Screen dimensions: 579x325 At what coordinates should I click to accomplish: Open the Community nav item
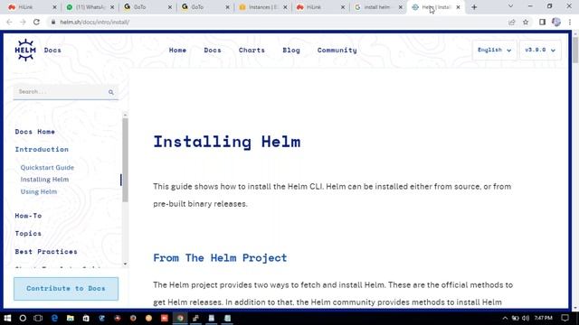pyautogui.click(x=337, y=51)
